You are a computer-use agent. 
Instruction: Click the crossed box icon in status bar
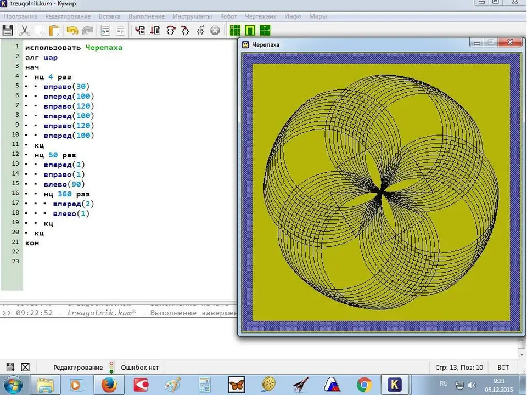[x=25, y=367]
